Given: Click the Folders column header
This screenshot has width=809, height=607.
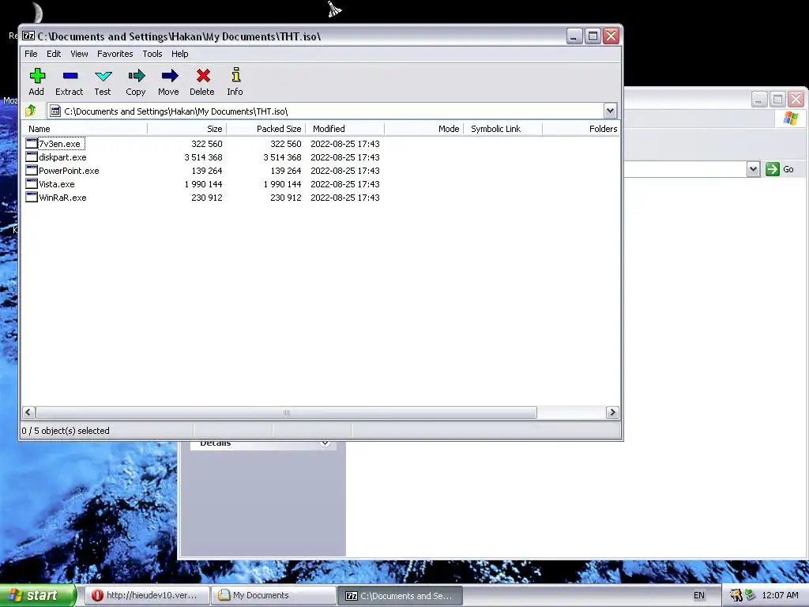Looking at the screenshot, I should (581, 129).
